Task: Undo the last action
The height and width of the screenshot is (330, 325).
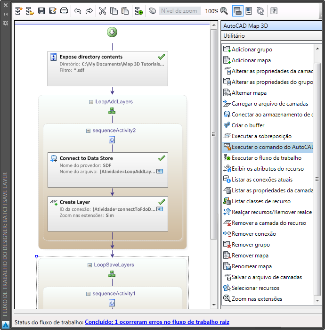Action: (78, 11)
